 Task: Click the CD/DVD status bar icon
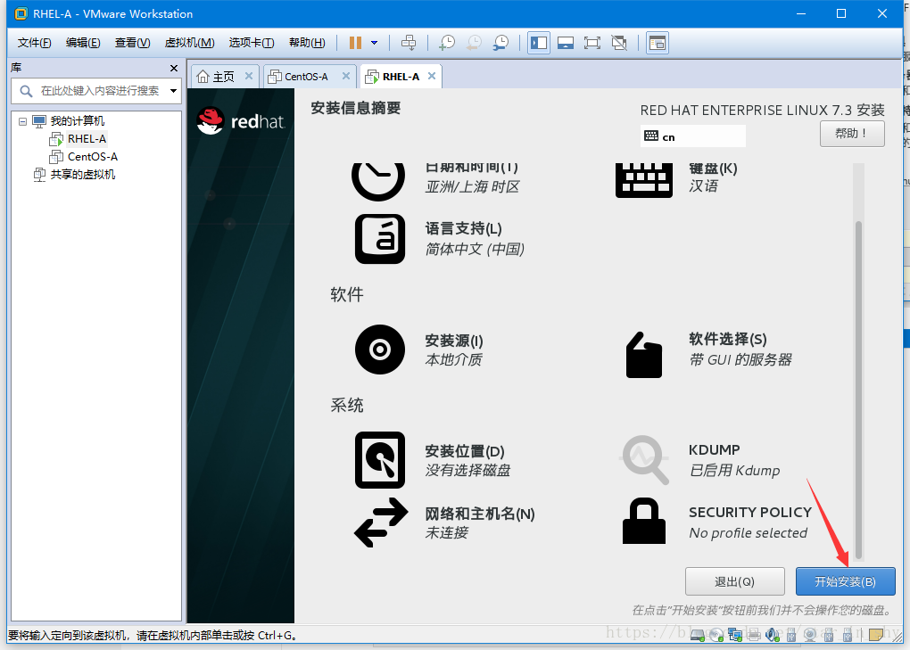click(716, 636)
